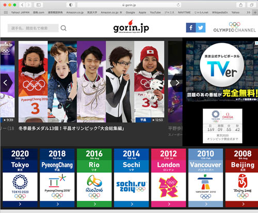This screenshot has width=258, height=213.
Task: Select the 2010 Vancouver games tab
Action: click(206, 161)
